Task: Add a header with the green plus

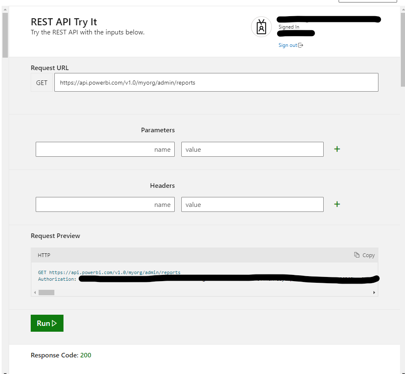Action: (337, 204)
